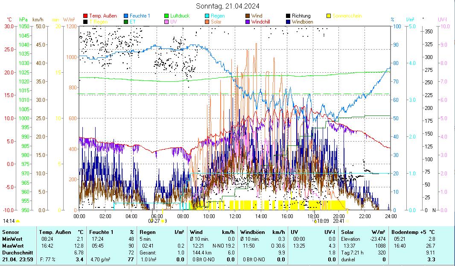Click the orange Solar legend square
Image resolution: width=455 pixels, height=266 pixels.
[207, 22]
